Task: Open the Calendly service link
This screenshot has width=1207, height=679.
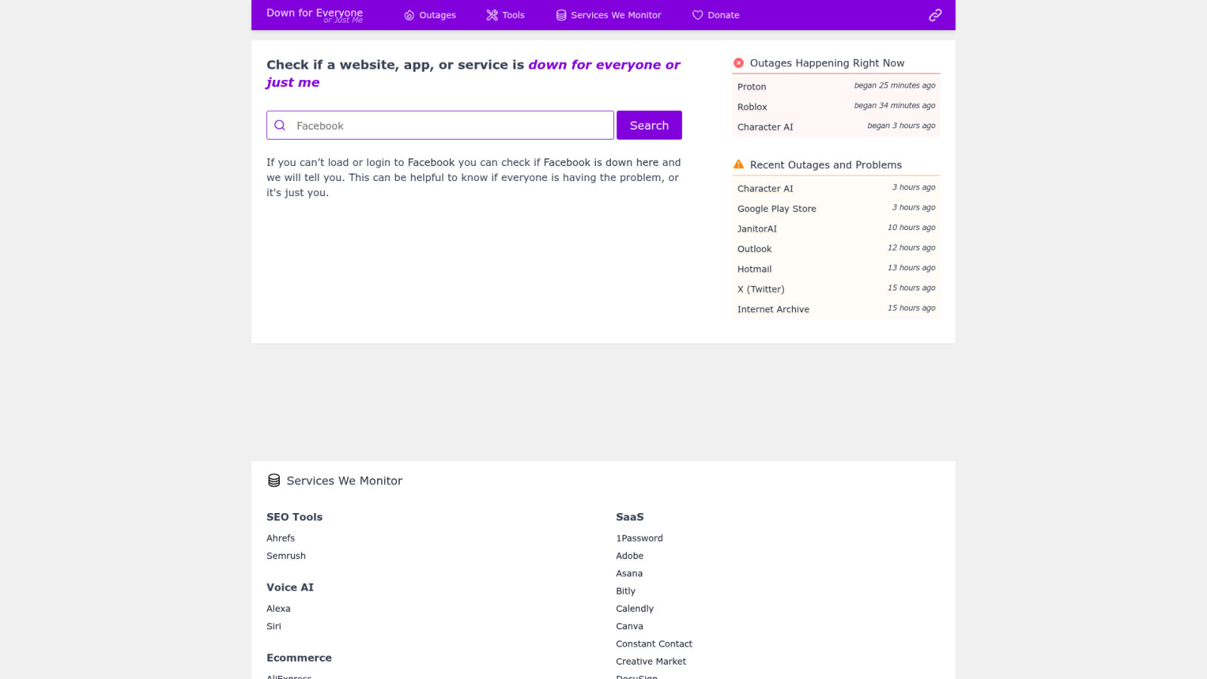Action: [x=634, y=609]
